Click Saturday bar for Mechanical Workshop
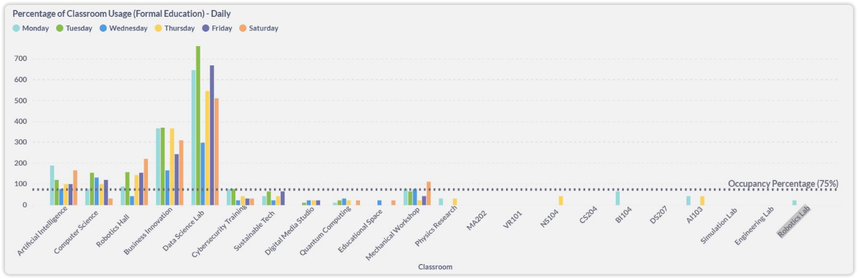Viewport: 858px width, 279px height. click(429, 193)
